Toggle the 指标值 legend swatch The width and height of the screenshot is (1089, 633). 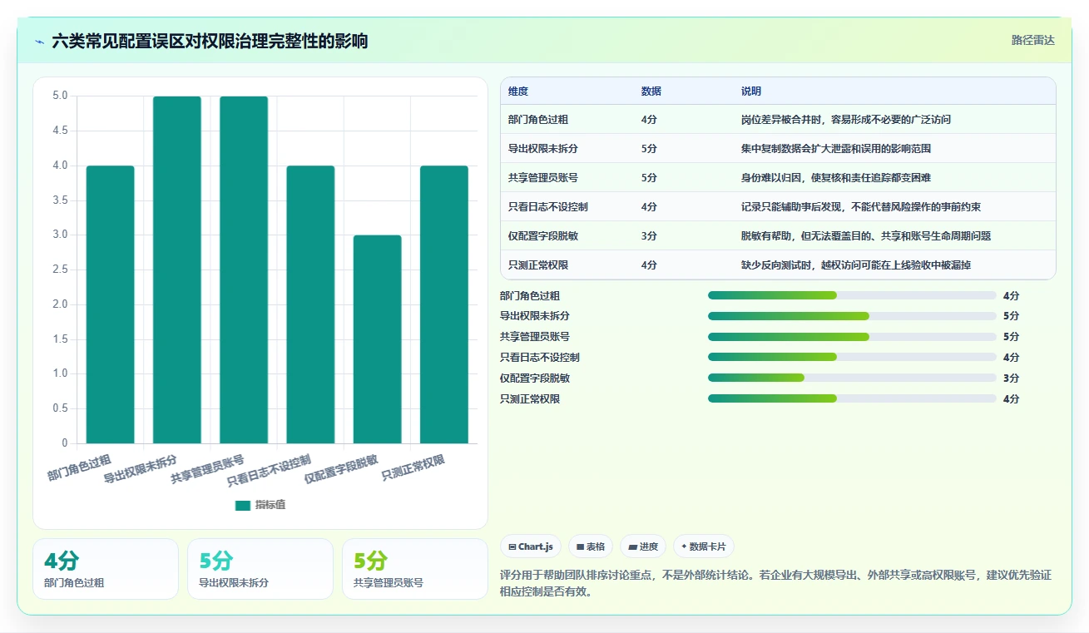click(x=243, y=505)
